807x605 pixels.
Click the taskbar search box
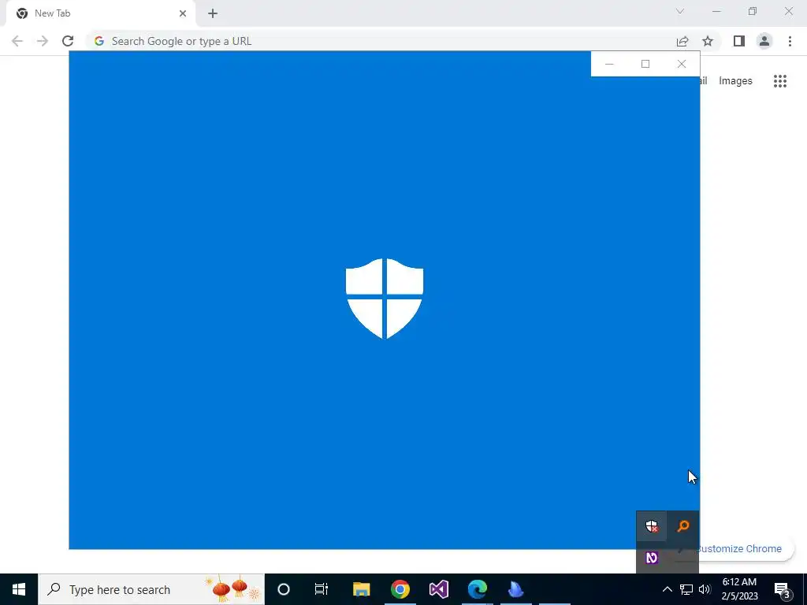(x=151, y=589)
